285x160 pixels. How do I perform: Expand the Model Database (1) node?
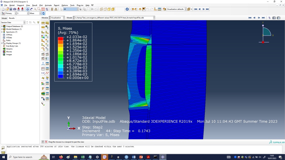click(x=2, y=29)
